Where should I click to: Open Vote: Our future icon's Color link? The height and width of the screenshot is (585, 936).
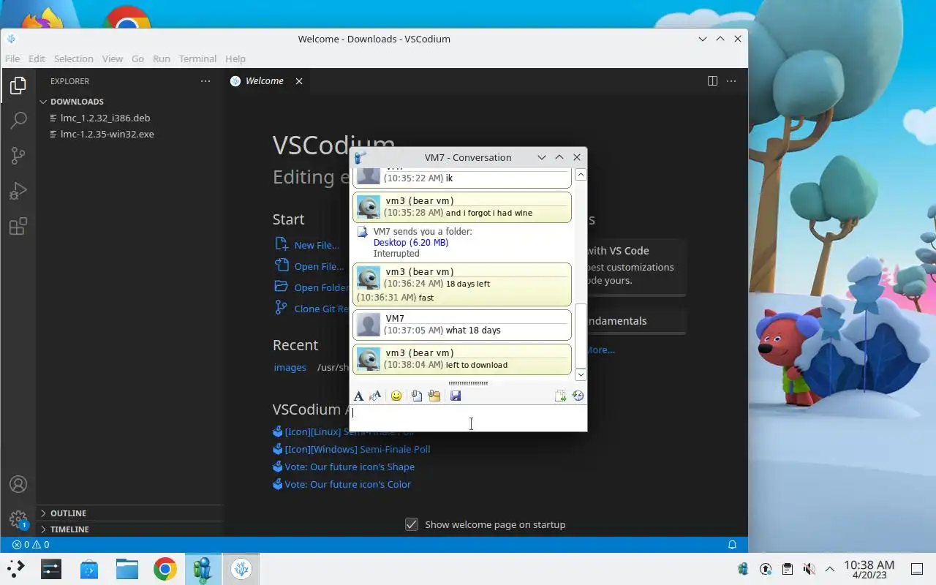coord(348,485)
